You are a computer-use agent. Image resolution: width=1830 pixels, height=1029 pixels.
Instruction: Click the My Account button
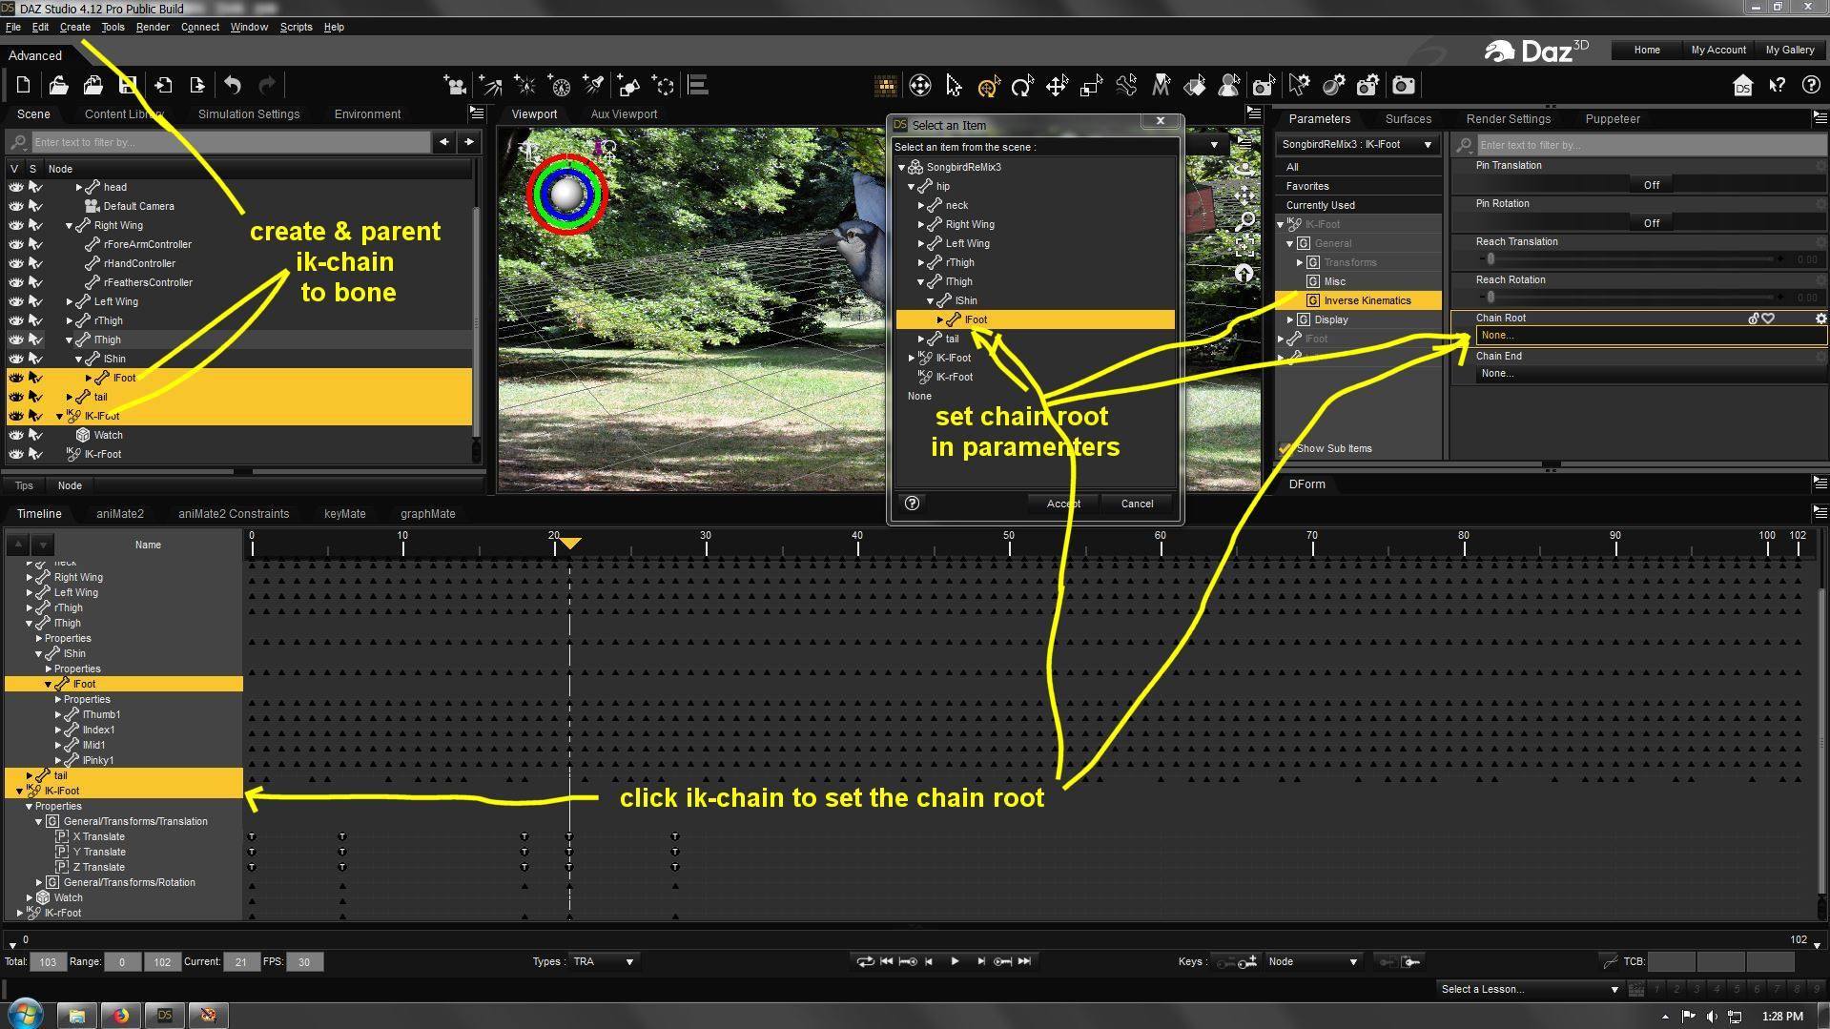1718,50
